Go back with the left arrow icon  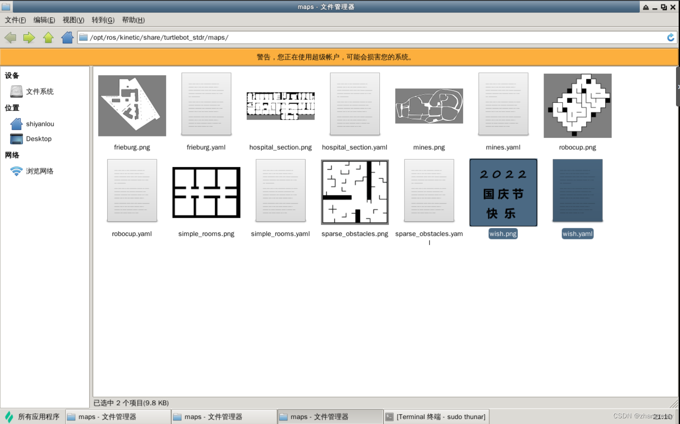tap(10, 38)
